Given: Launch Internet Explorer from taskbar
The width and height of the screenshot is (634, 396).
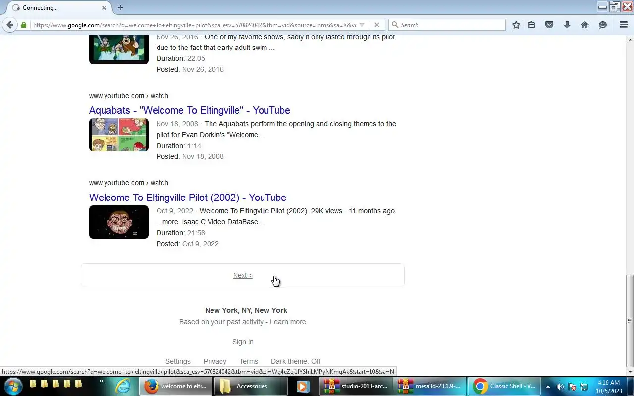Looking at the screenshot, I should coord(123,386).
